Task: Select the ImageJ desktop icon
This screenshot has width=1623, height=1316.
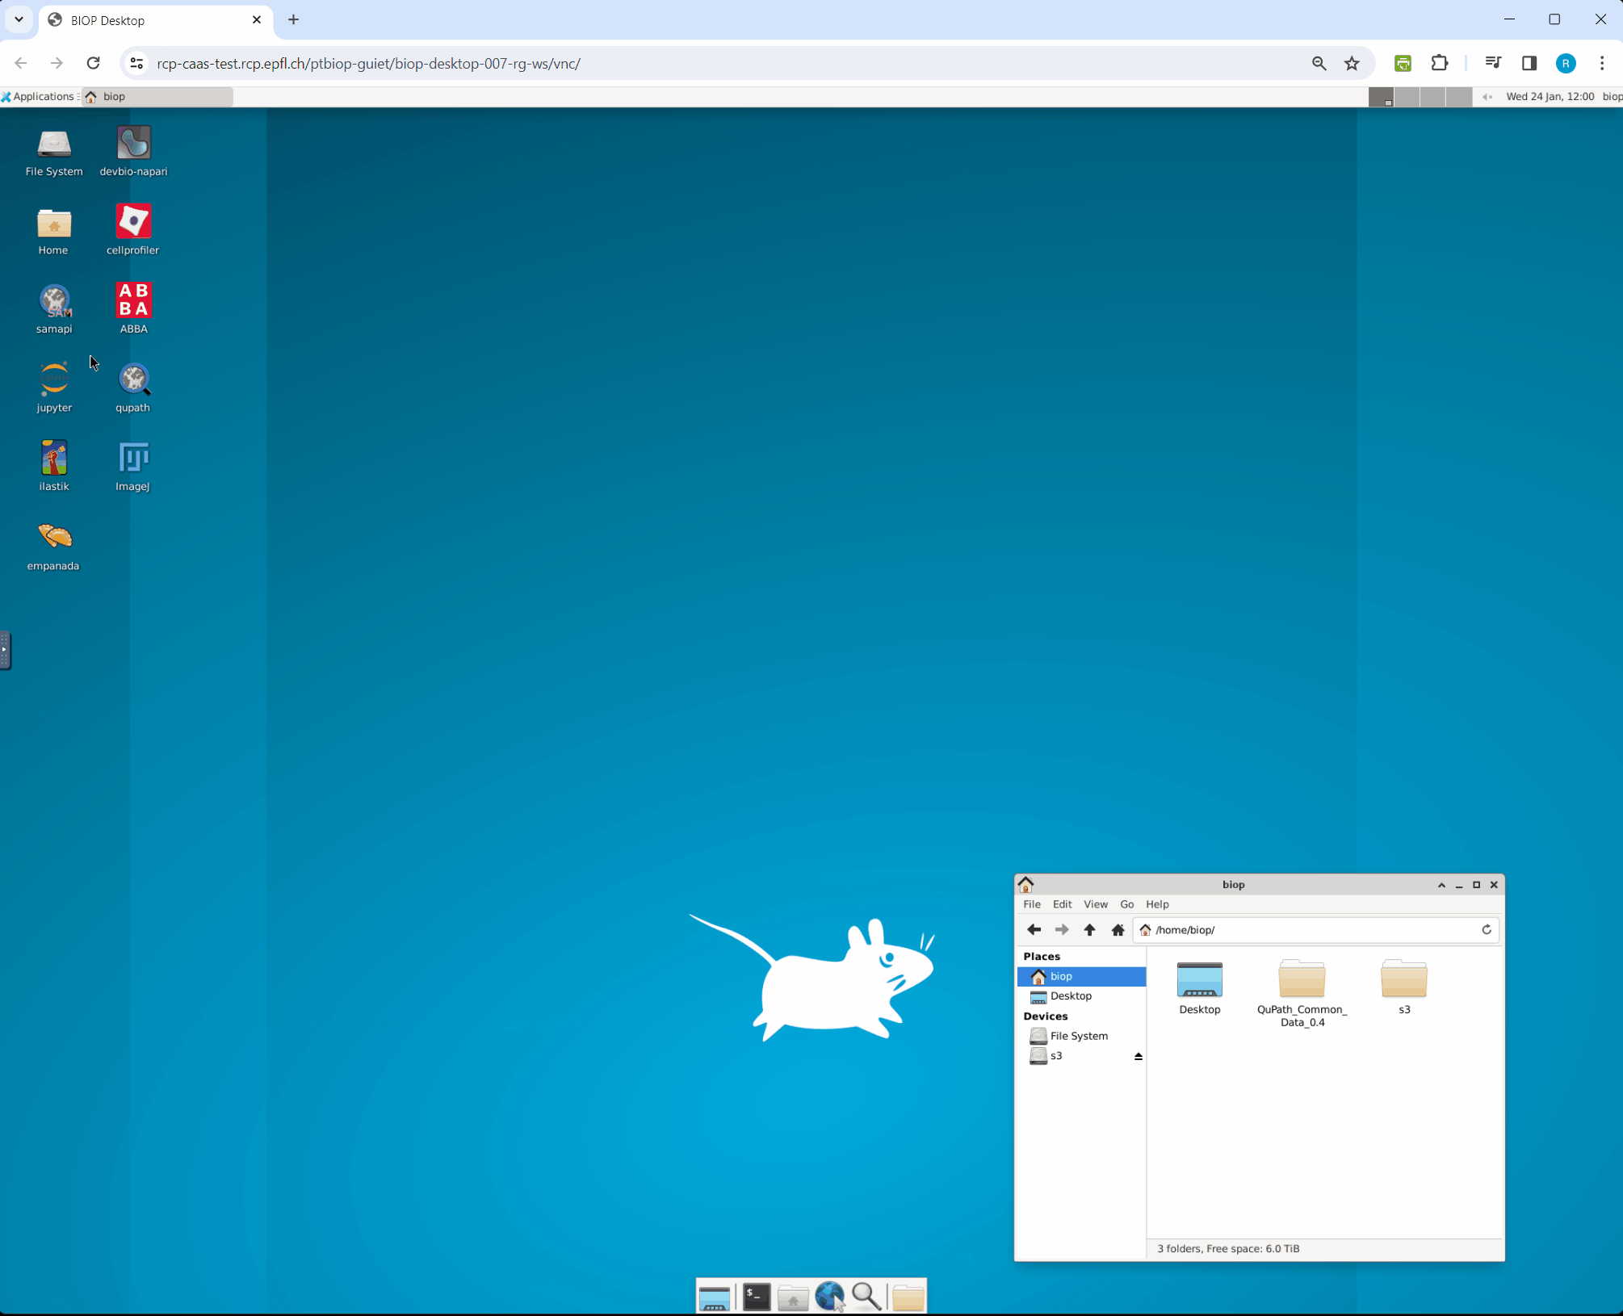Action: pyautogui.click(x=133, y=459)
